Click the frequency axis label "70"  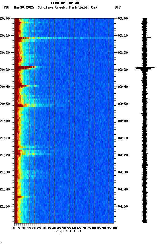click(84, 228)
